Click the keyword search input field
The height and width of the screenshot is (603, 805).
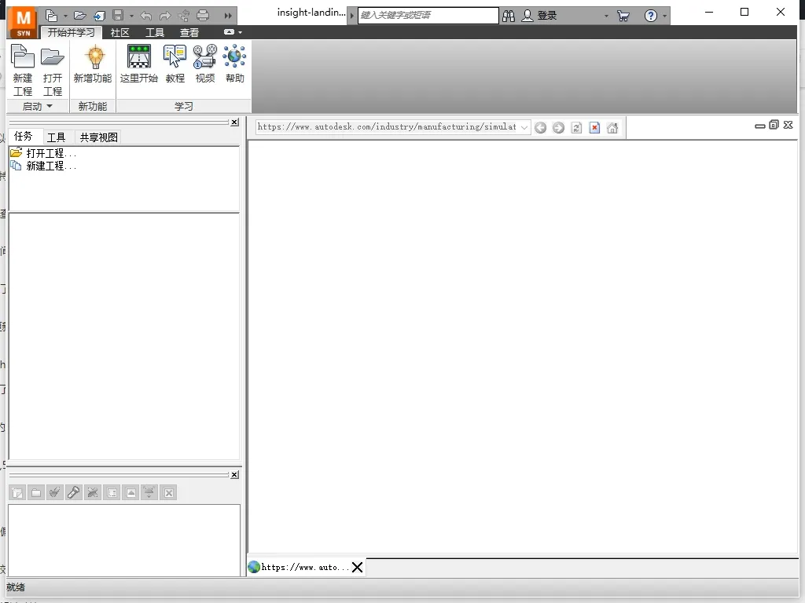[428, 16]
